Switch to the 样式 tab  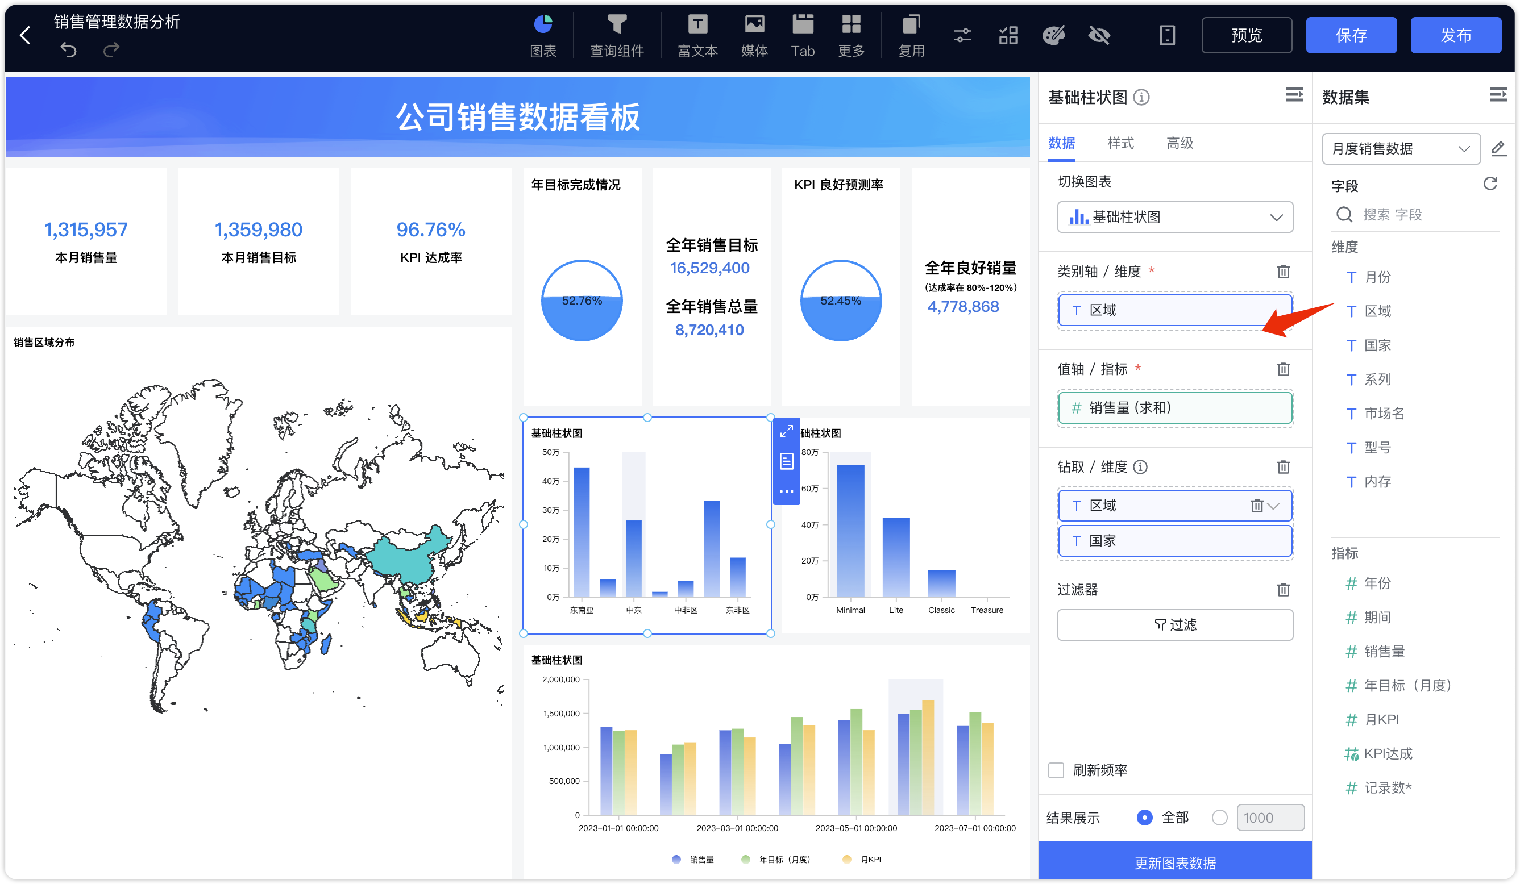click(1120, 143)
